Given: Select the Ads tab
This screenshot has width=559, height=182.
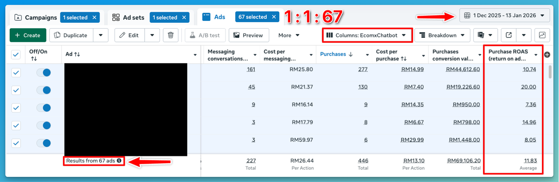Looking at the screenshot, I should (214, 17).
